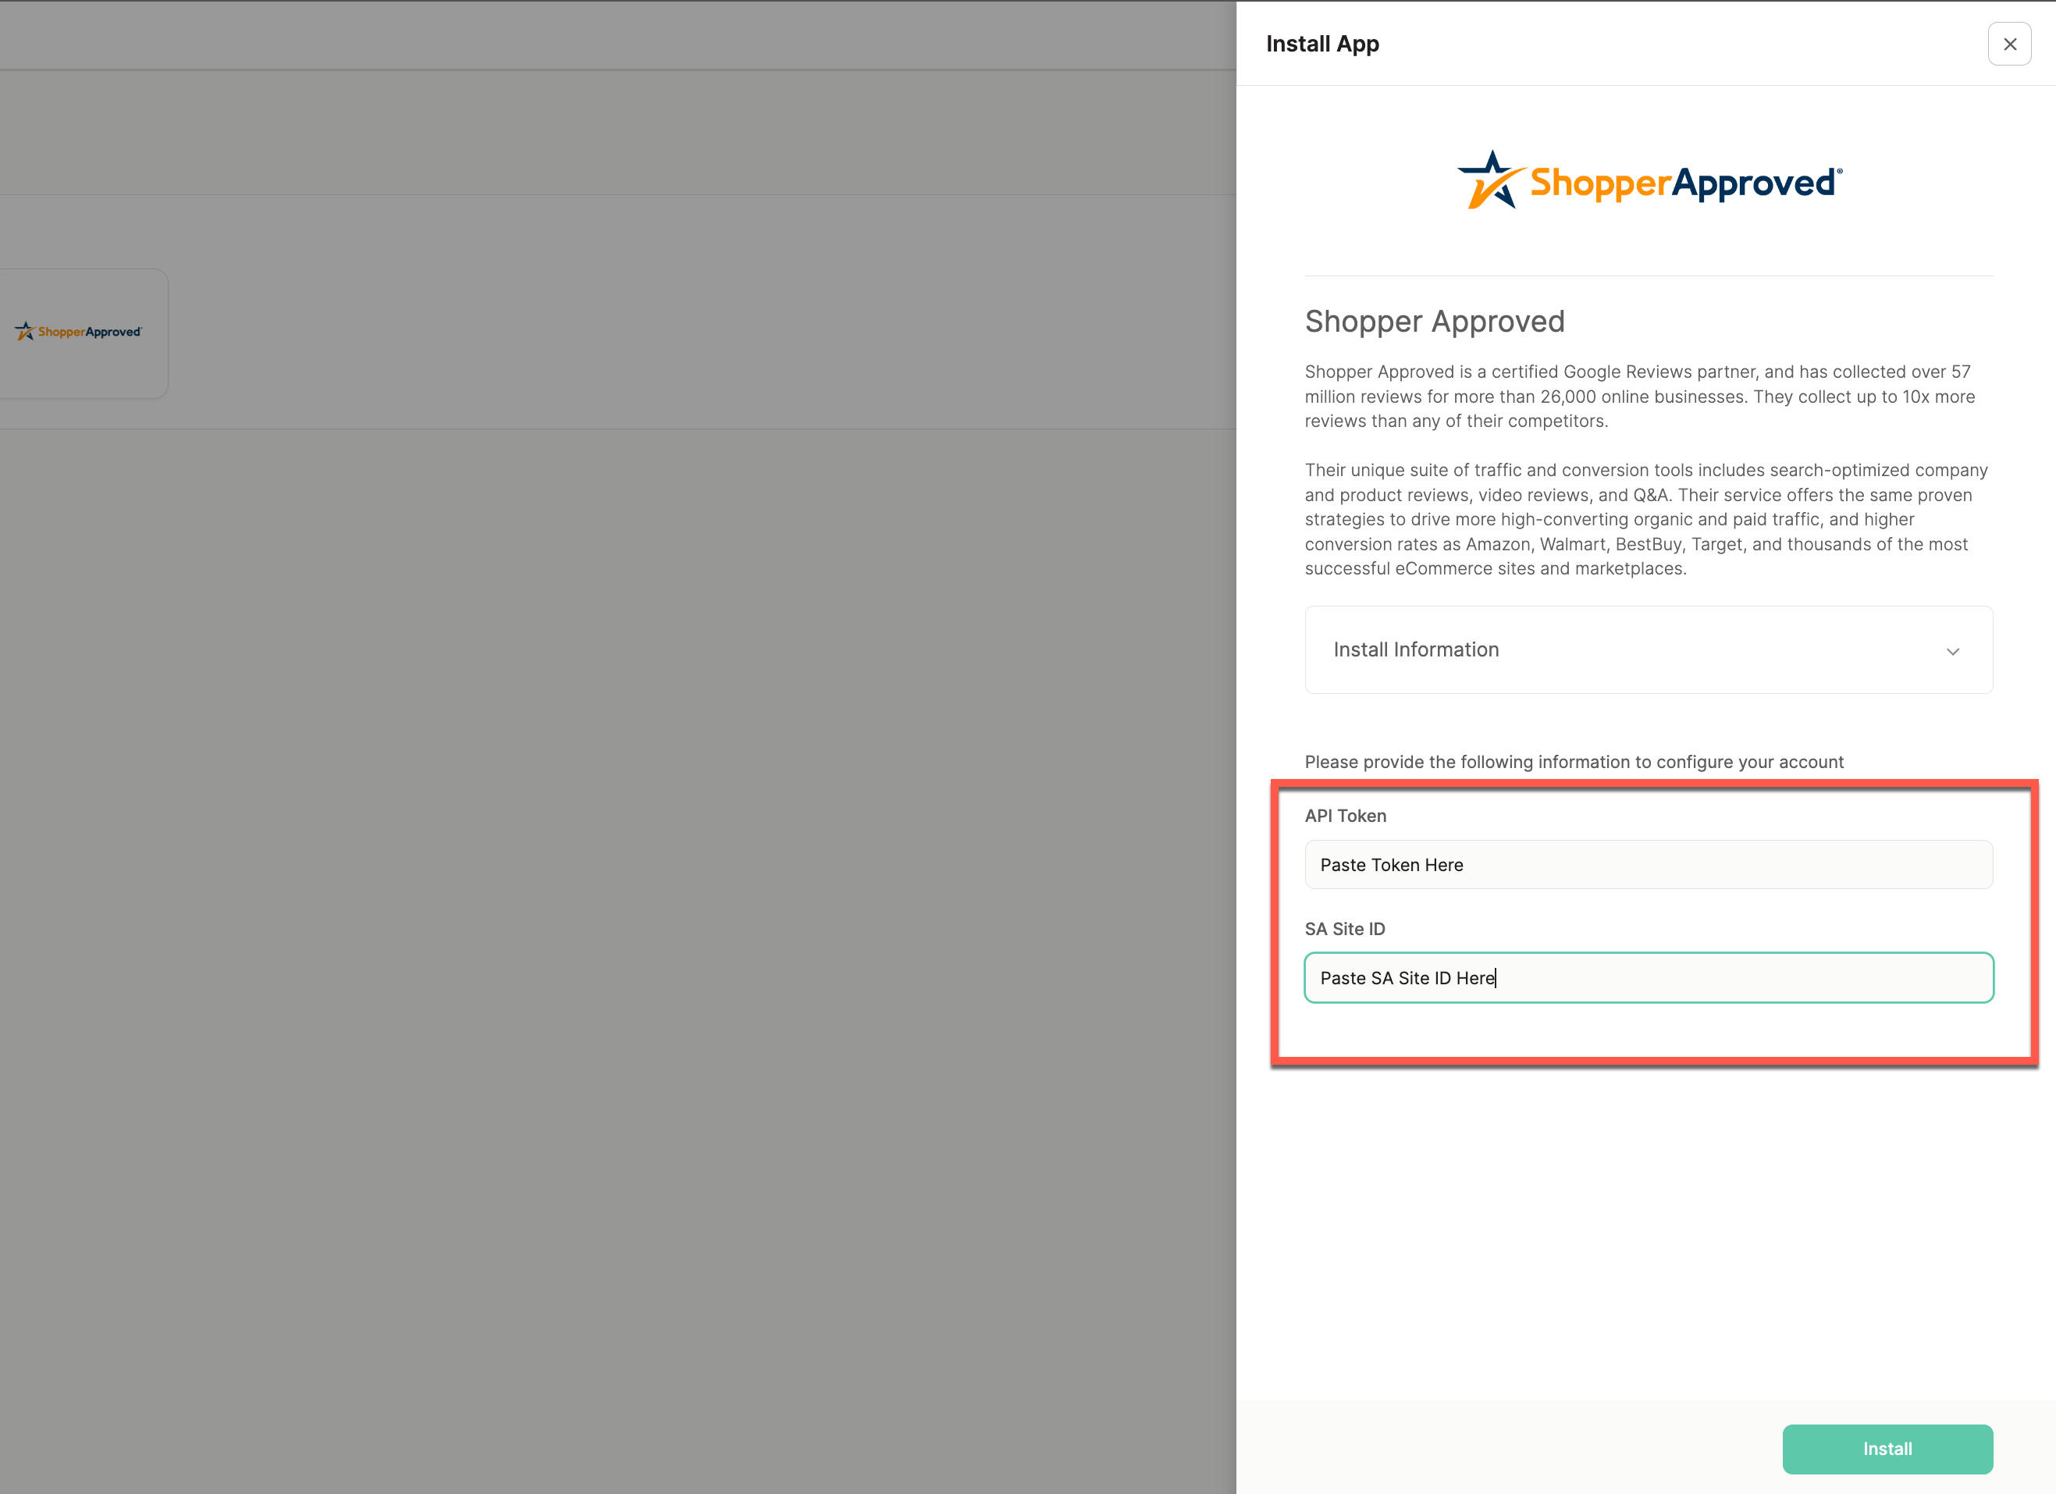Click the 'Please provide the following information' text
The width and height of the screenshot is (2056, 1494).
[1574, 763]
